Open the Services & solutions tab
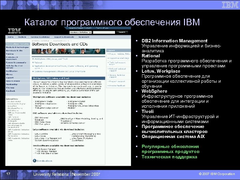The width and height of the screenshot is (240, 180). (40, 37)
